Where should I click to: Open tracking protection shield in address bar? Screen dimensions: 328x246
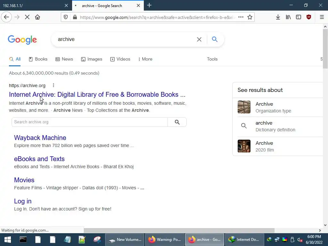[66, 17]
